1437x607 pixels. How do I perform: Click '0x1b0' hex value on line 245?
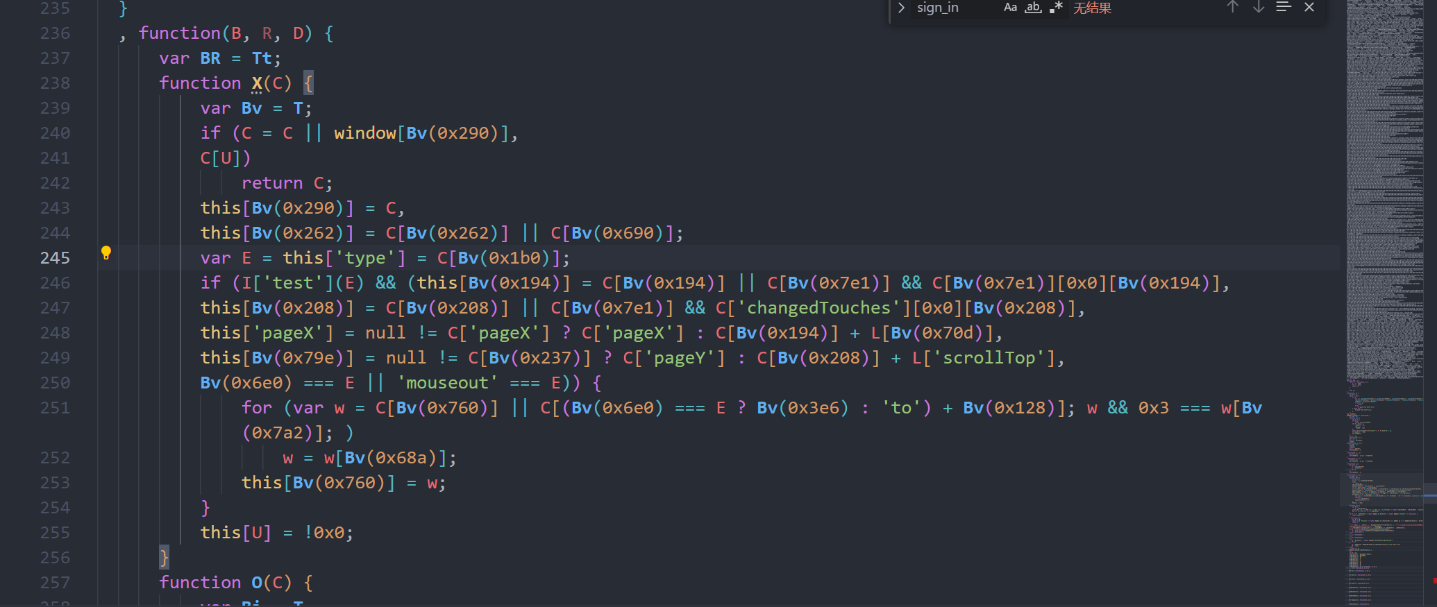[x=514, y=258]
